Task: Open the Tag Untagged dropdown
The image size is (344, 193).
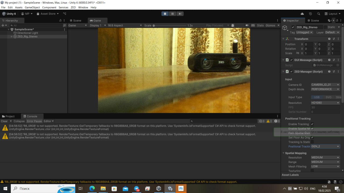Action: click(304, 32)
